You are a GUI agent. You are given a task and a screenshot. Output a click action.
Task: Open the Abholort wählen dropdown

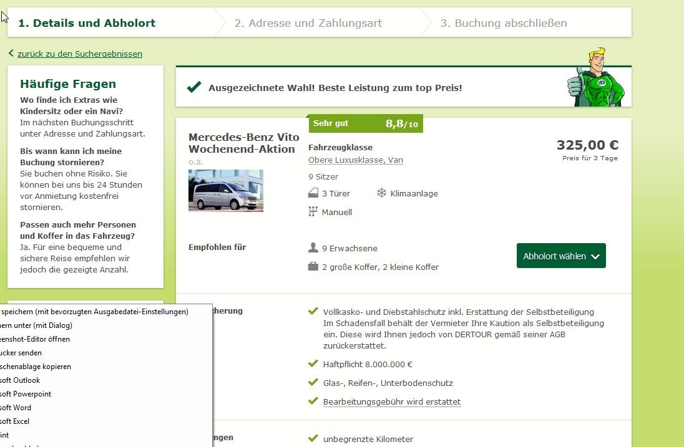click(x=560, y=256)
